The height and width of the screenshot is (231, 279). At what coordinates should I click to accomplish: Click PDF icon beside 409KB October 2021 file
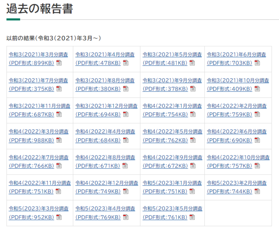(257, 89)
